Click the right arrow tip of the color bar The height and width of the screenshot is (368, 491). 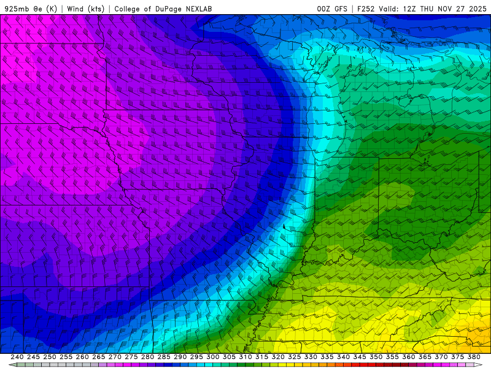tap(478, 365)
